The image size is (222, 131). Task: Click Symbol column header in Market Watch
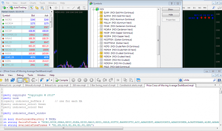tap(12, 16)
